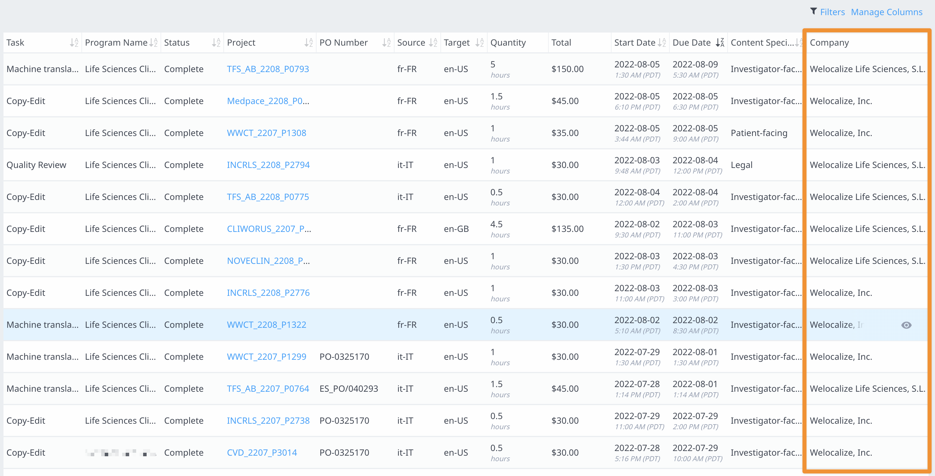This screenshot has width=935, height=476.
Task: Open Manage Columns
Action: [x=886, y=12]
